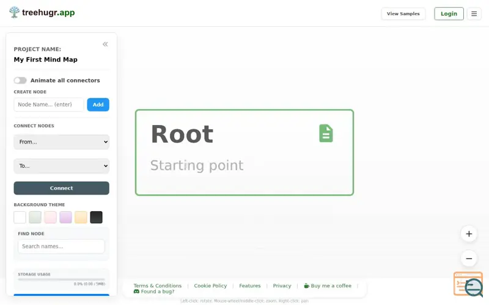Click the storage usage progress bar
This screenshot has width=489, height=305.
[x=62, y=279]
